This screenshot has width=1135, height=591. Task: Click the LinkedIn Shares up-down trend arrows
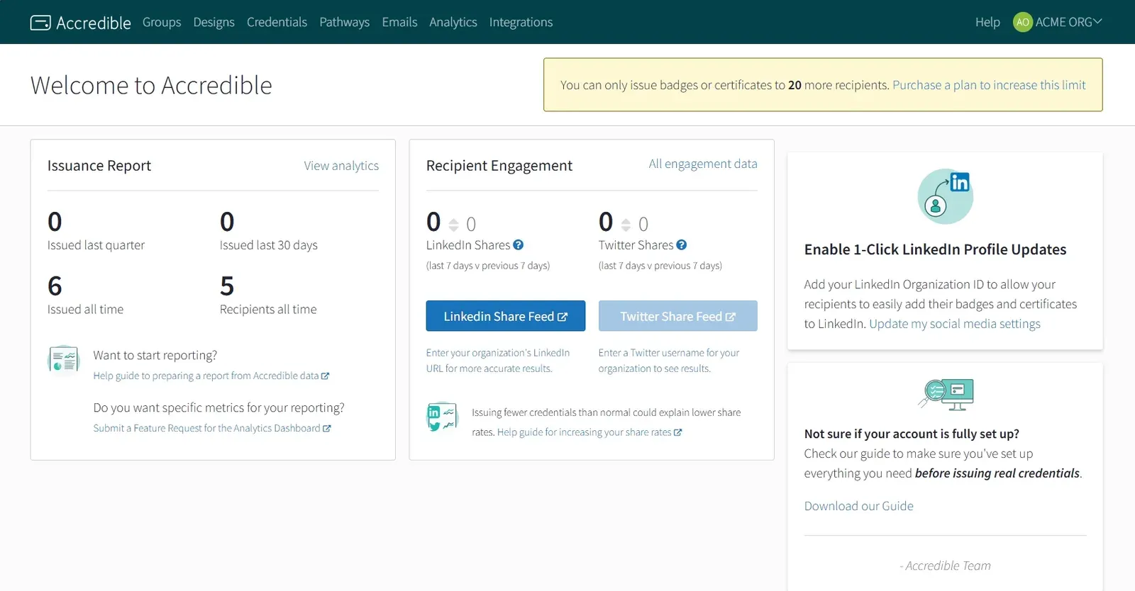click(454, 225)
